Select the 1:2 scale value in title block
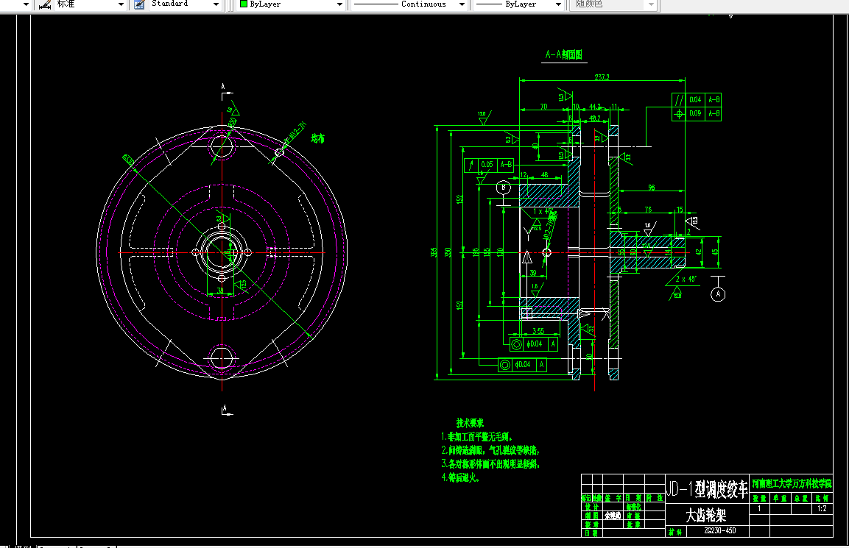This screenshot has width=849, height=548. pos(822,508)
